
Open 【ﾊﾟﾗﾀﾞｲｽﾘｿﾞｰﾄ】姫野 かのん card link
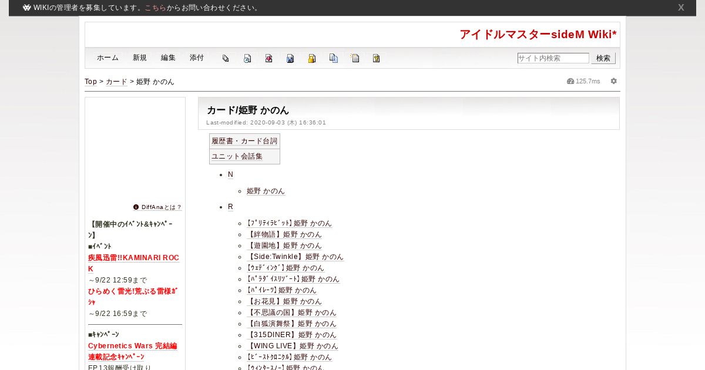293,279
